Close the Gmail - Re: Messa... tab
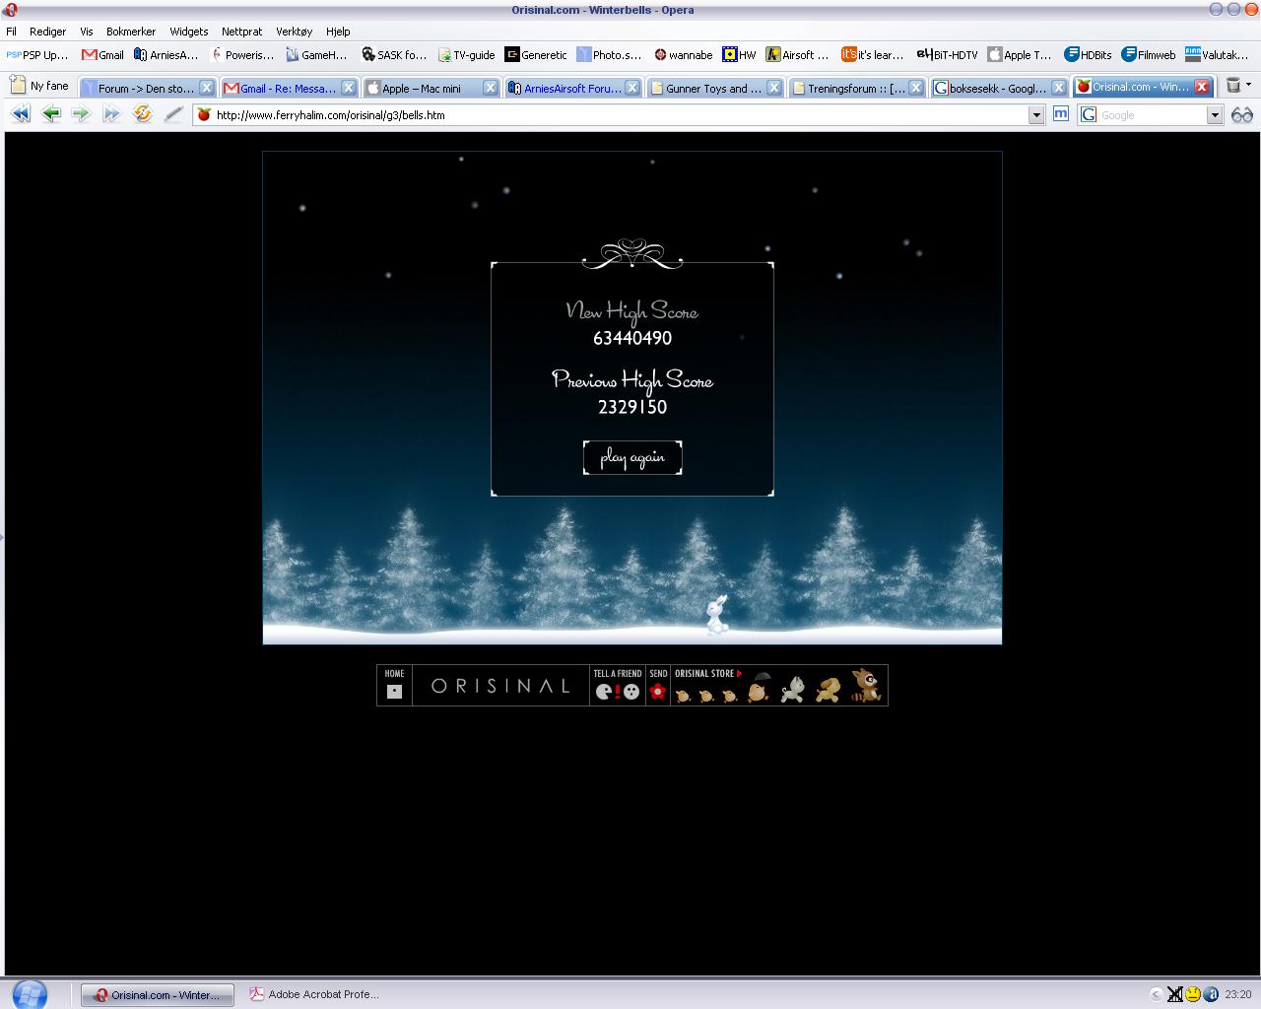 pos(348,88)
